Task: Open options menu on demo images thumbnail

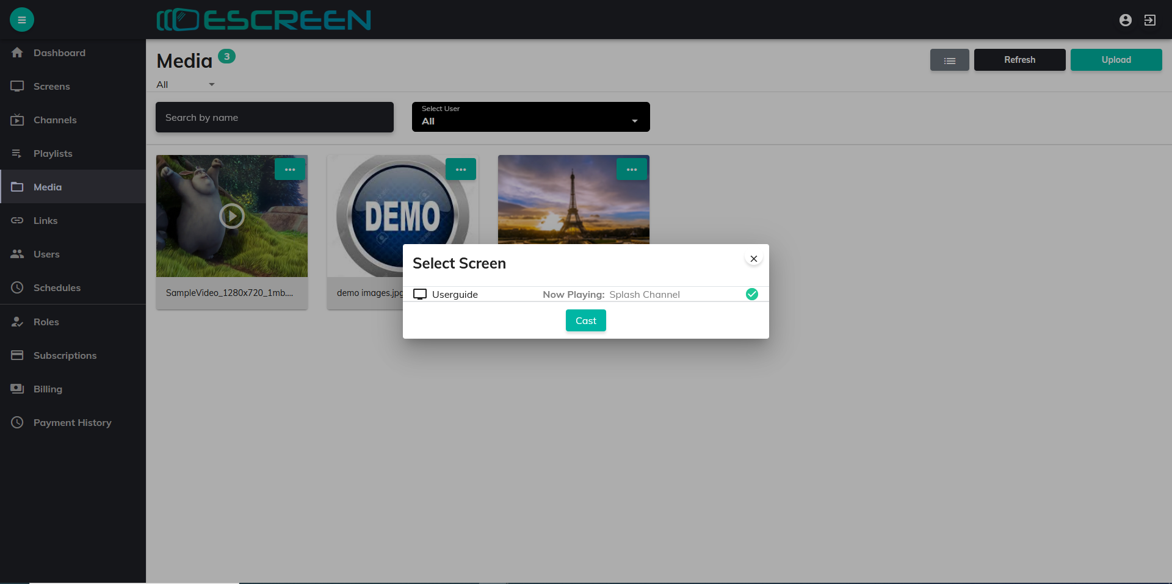Action: [x=461, y=169]
